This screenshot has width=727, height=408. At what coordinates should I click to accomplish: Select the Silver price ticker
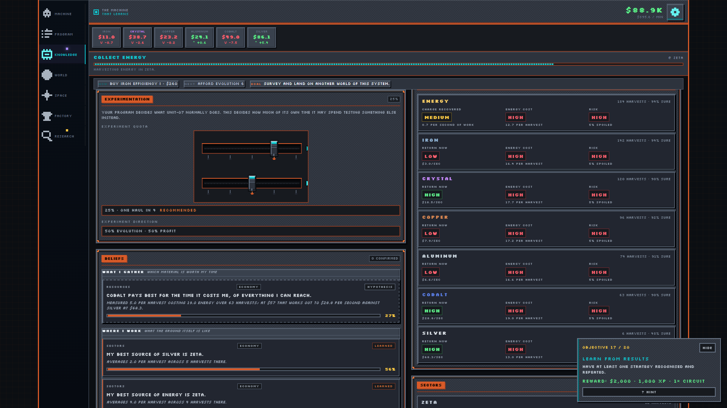(x=262, y=37)
